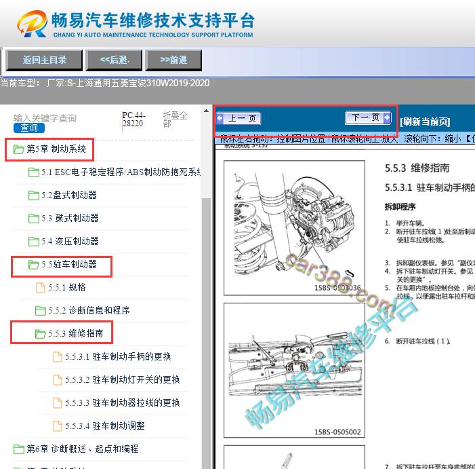
Task: Open the 5.5.1 规格 document
Action: tap(67, 287)
